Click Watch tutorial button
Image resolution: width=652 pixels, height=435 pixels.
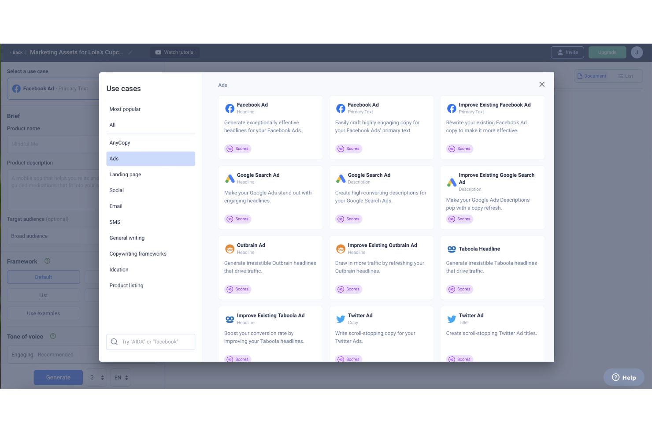(175, 52)
